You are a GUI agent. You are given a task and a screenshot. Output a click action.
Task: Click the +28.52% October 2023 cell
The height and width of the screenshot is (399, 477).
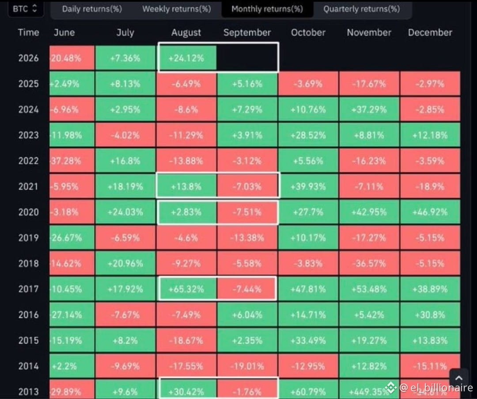(308, 135)
